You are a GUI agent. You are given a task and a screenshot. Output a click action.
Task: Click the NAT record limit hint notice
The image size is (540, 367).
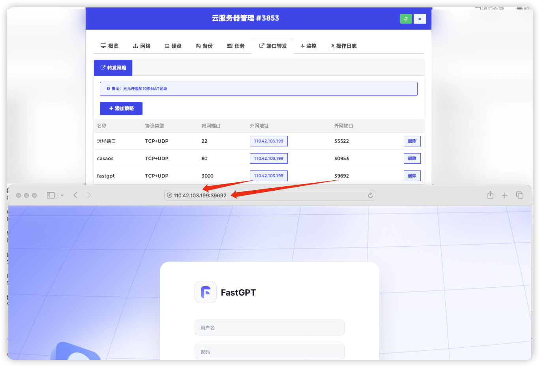259,89
